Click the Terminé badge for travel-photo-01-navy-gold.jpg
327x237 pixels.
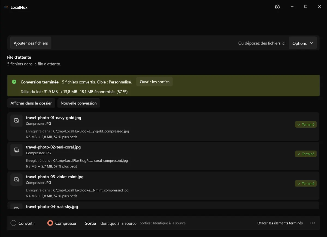click(x=306, y=124)
